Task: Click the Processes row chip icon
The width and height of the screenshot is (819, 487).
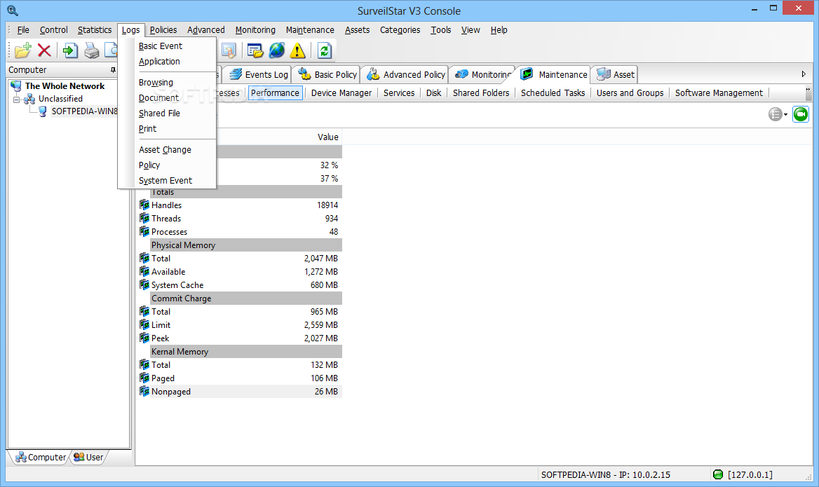Action: pyautogui.click(x=144, y=231)
